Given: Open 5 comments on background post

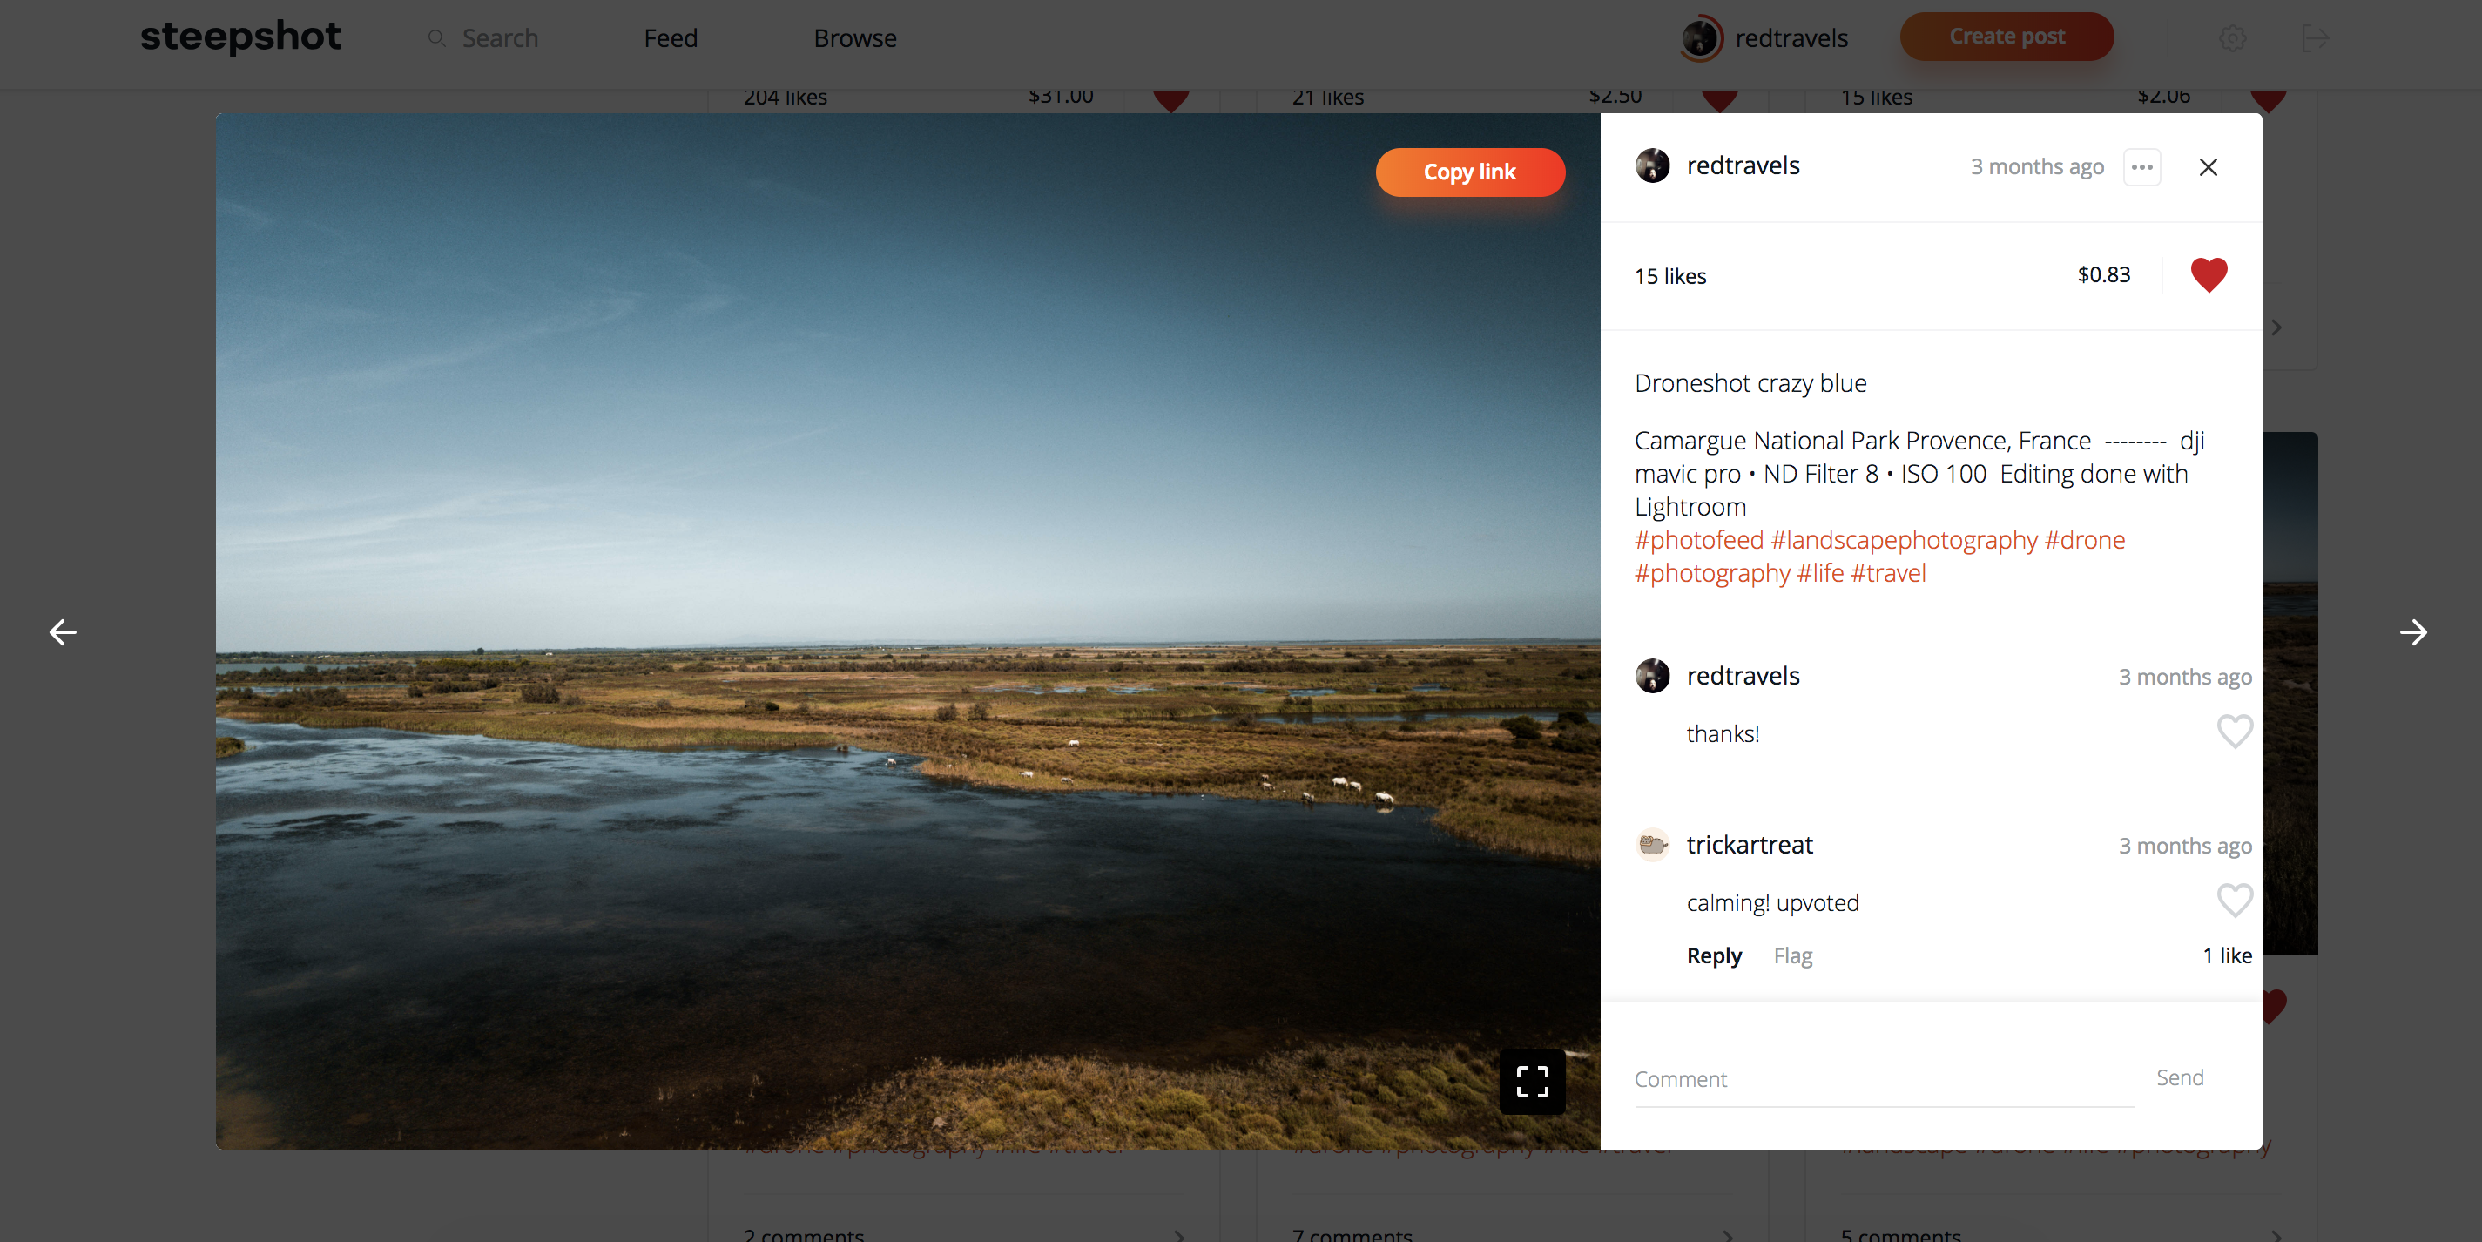Looking at the screenshot, I should click(x=1900, y=1233).
